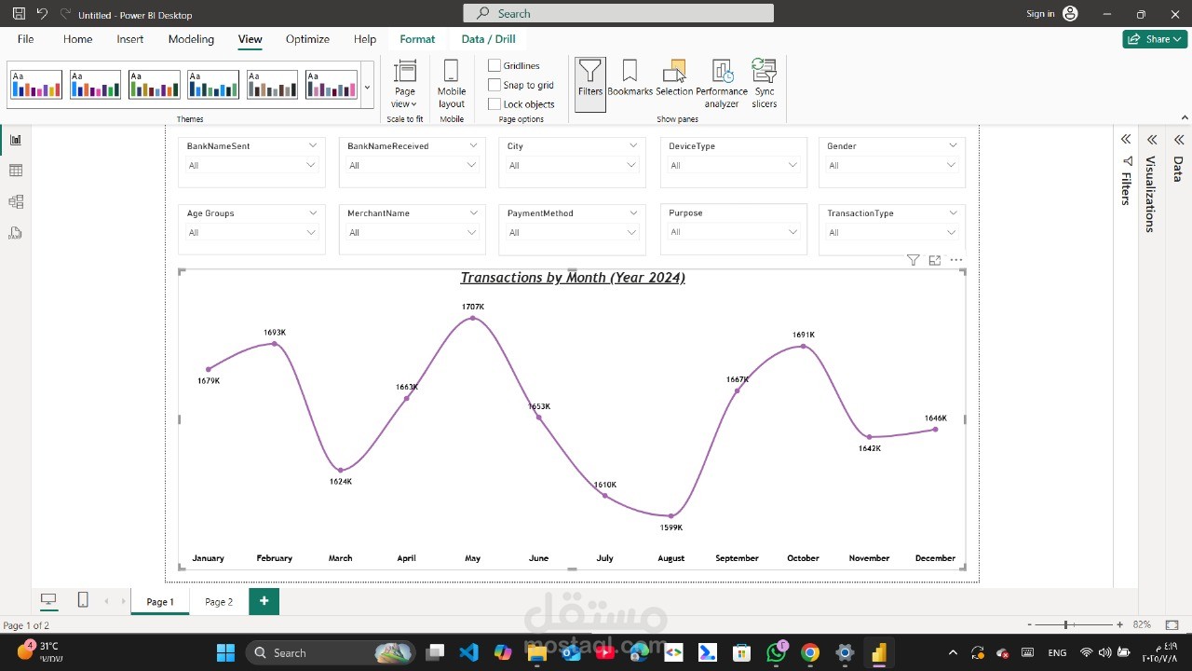The height and width of the screenshot is (671, 1192).
Task: Open the Selection pane
Action: click(x=673, y=79)
